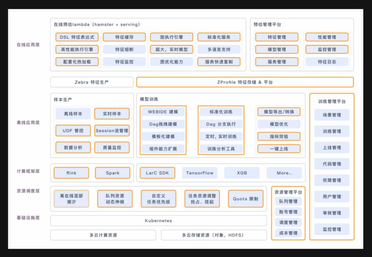The width and height of the screenshot is (372, 257).
Task: Click the 图执行引擎 box
Action: point(172,37)
